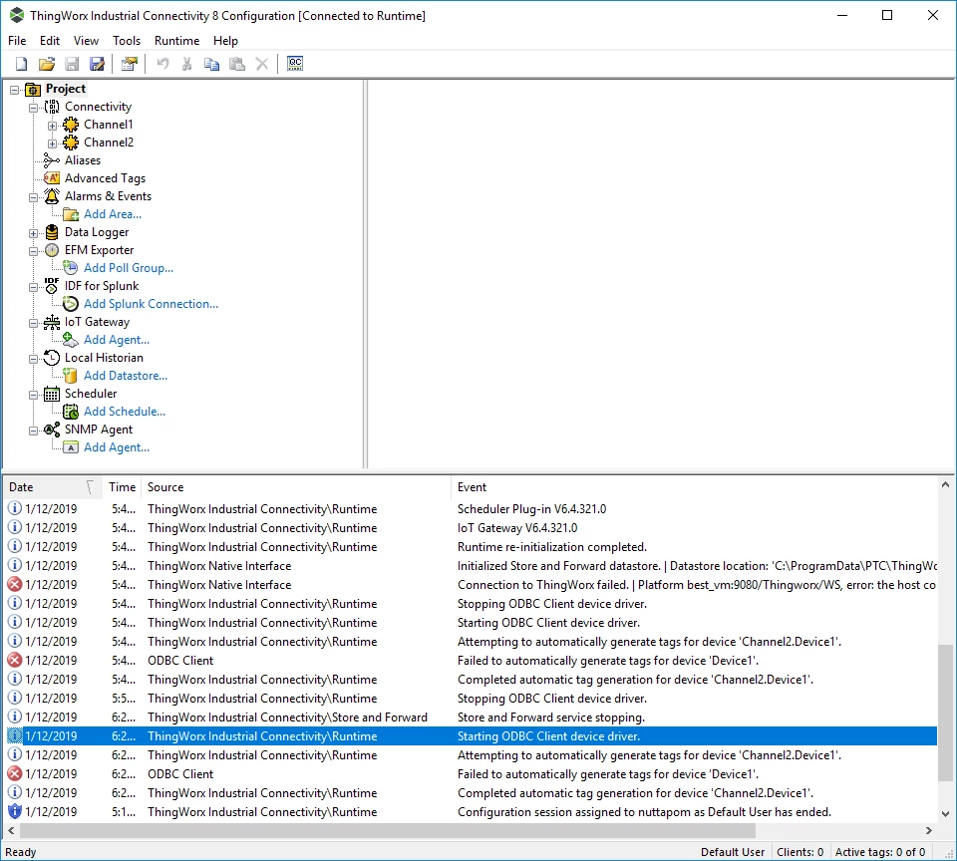Select the 'Connection to ThingWorx failed' event
957x861 pixels.
(x=472, y=585)
